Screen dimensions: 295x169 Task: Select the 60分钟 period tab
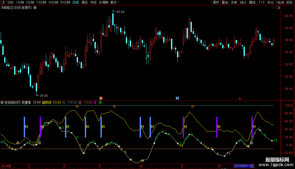coord(65,2)
